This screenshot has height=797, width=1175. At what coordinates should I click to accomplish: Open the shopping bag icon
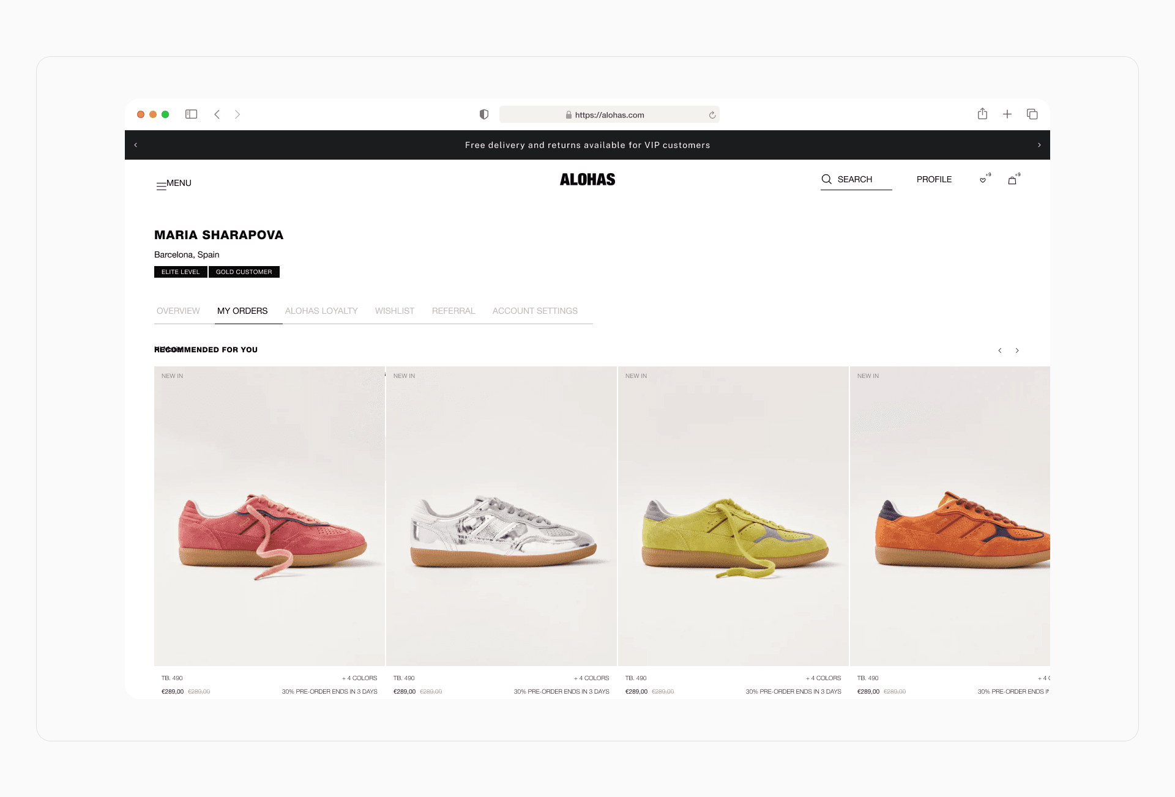1012,180
